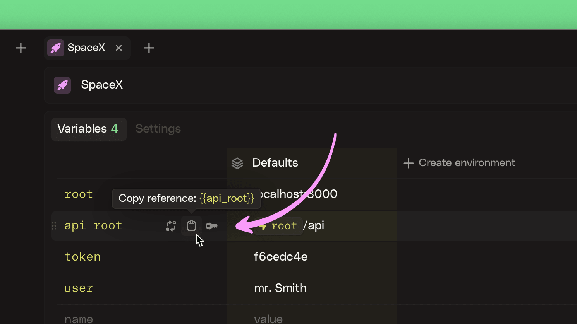Click the key secret icon in api_root row
The image size is (577, 324).
point(211,226)
